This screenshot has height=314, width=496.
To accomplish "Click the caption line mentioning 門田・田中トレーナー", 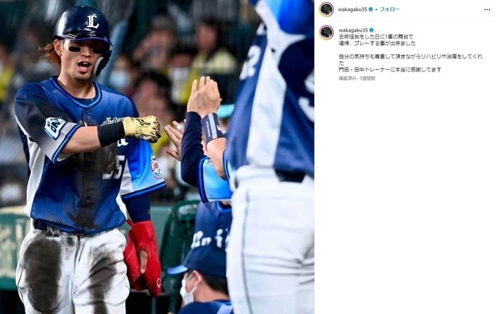I will (x=390, y=70).
